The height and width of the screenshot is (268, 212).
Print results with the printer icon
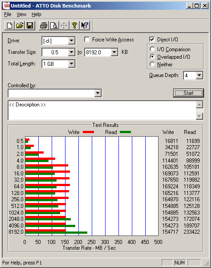point(44,26)
